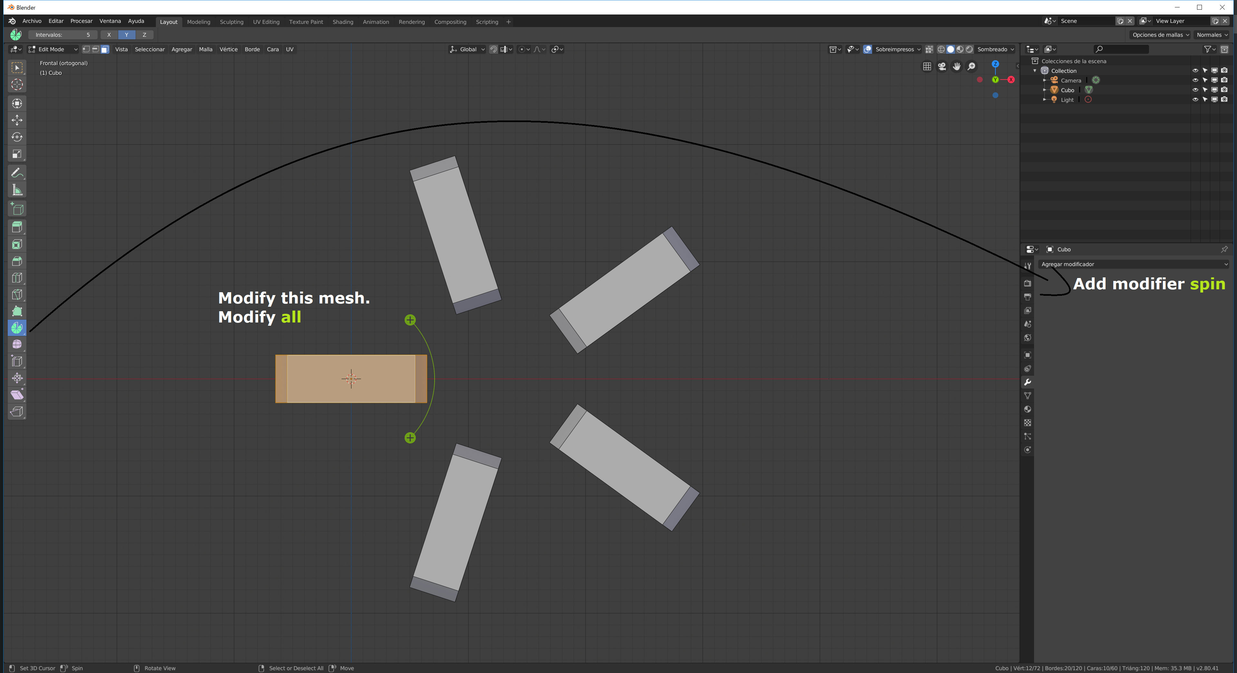Switch to the UV Editing workspace tab

point(266,22)
